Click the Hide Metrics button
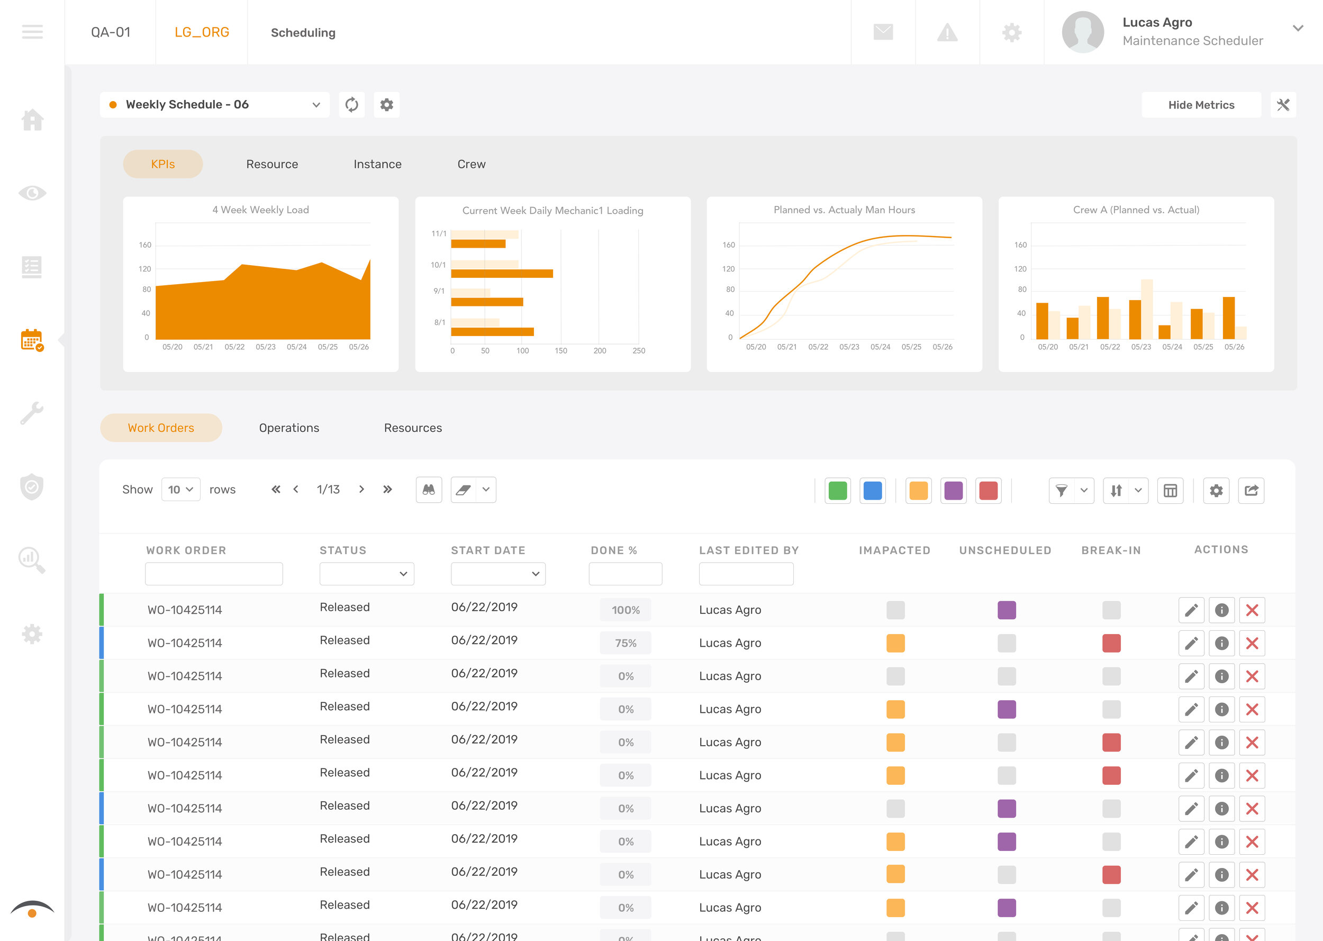 tap(1201, 104)
